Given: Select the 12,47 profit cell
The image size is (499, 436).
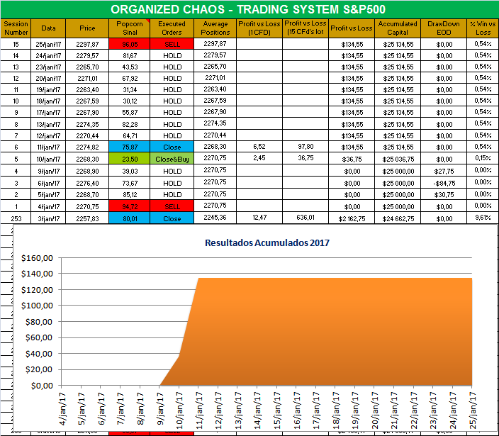Looking at the screenshot, I should pos(259,218).
